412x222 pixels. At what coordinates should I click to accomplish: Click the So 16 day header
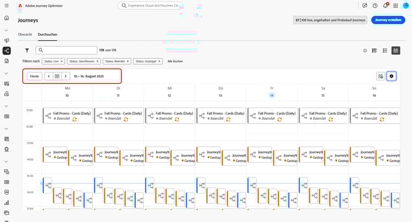[x=374, y=92]
